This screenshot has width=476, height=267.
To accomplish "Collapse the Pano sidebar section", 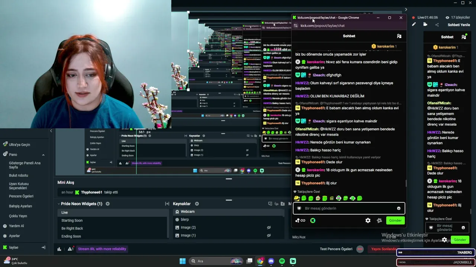I will pos(43,155).
